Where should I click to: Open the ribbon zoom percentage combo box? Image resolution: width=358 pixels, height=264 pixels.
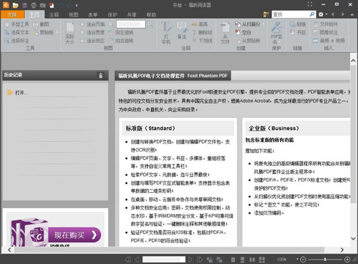[131, 24]
